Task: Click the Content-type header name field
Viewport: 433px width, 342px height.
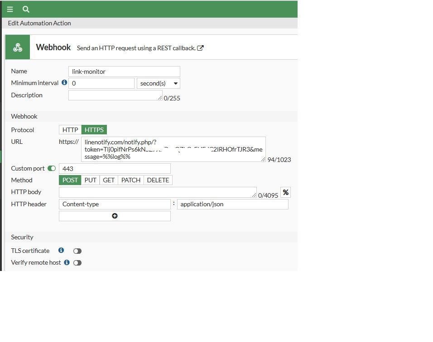Action: click(x=115, y=204)
